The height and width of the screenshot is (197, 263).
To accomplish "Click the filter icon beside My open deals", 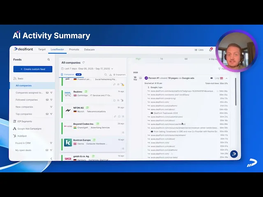I will (x=51, y=150).
